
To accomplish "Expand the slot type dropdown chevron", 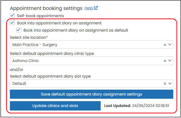I will [170, 83].
